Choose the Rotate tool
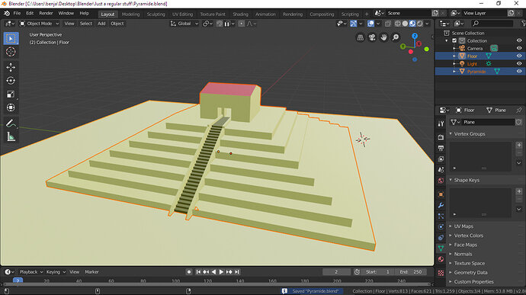The image size is (526, 295). pyautogui.click(x=11, y=81)
